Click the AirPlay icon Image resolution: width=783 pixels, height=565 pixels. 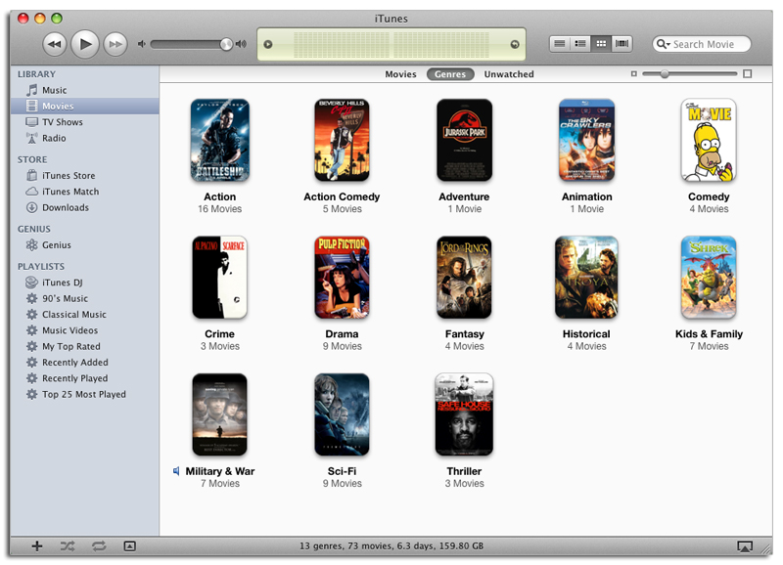(x=745, y=546)
